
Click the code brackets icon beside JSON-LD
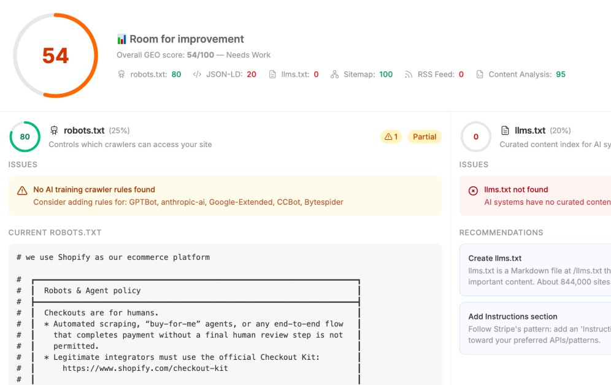coord(197,74)
